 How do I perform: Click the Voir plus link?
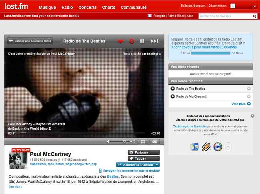(238, 104)
